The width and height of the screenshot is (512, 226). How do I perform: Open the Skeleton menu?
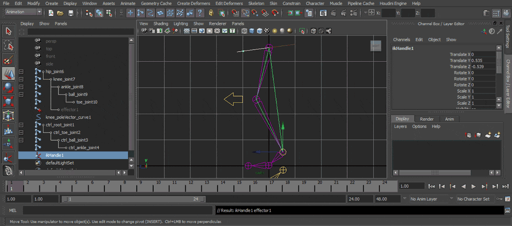(x=257, y=3)
